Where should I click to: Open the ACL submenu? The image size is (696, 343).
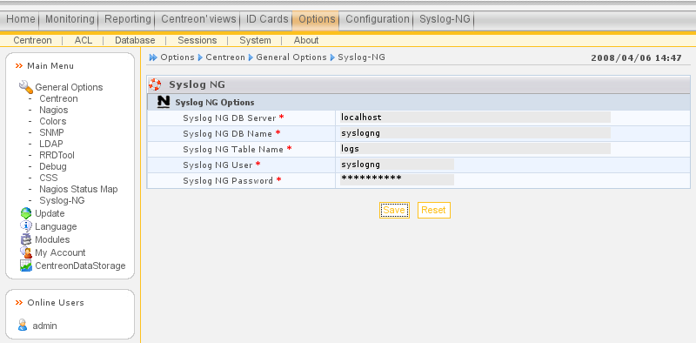(84, 40)
